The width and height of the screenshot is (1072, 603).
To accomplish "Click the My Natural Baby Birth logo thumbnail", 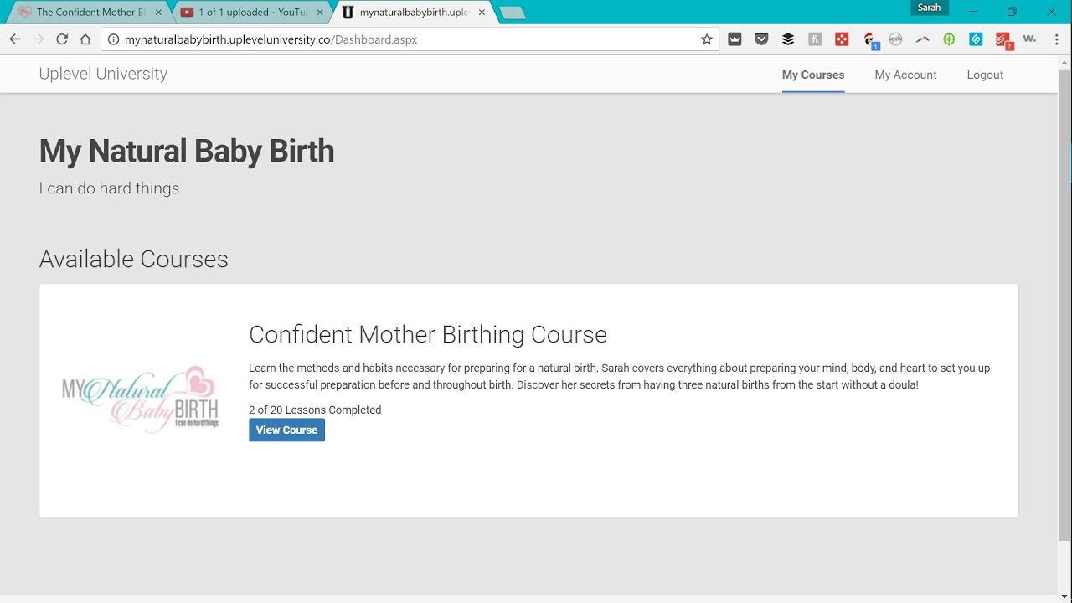I will point(140,399).
